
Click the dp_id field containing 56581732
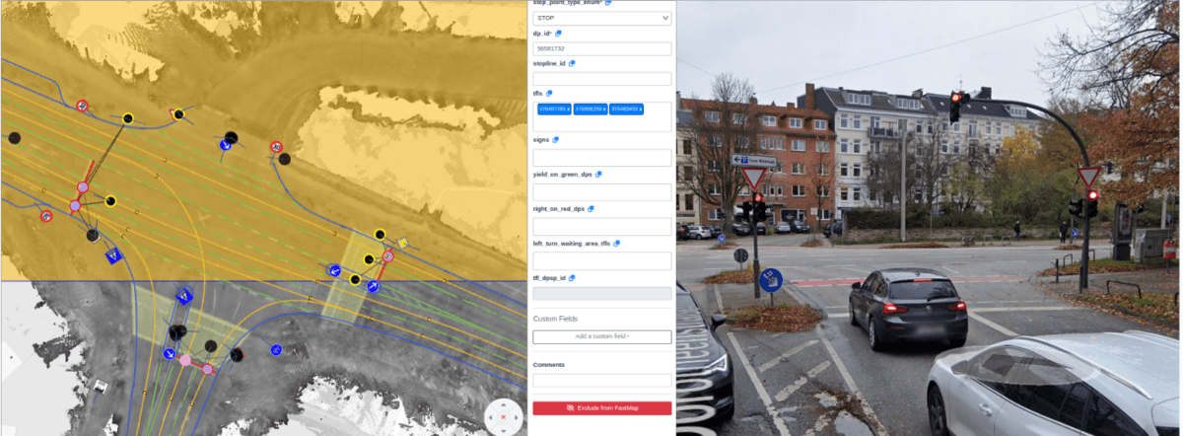[602, 48]
